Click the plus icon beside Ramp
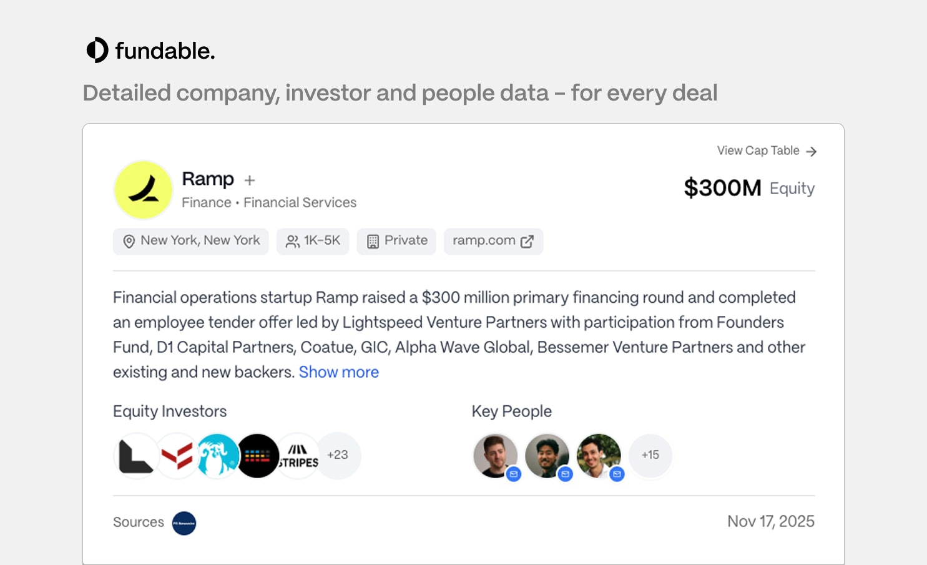 coord(250,180)
